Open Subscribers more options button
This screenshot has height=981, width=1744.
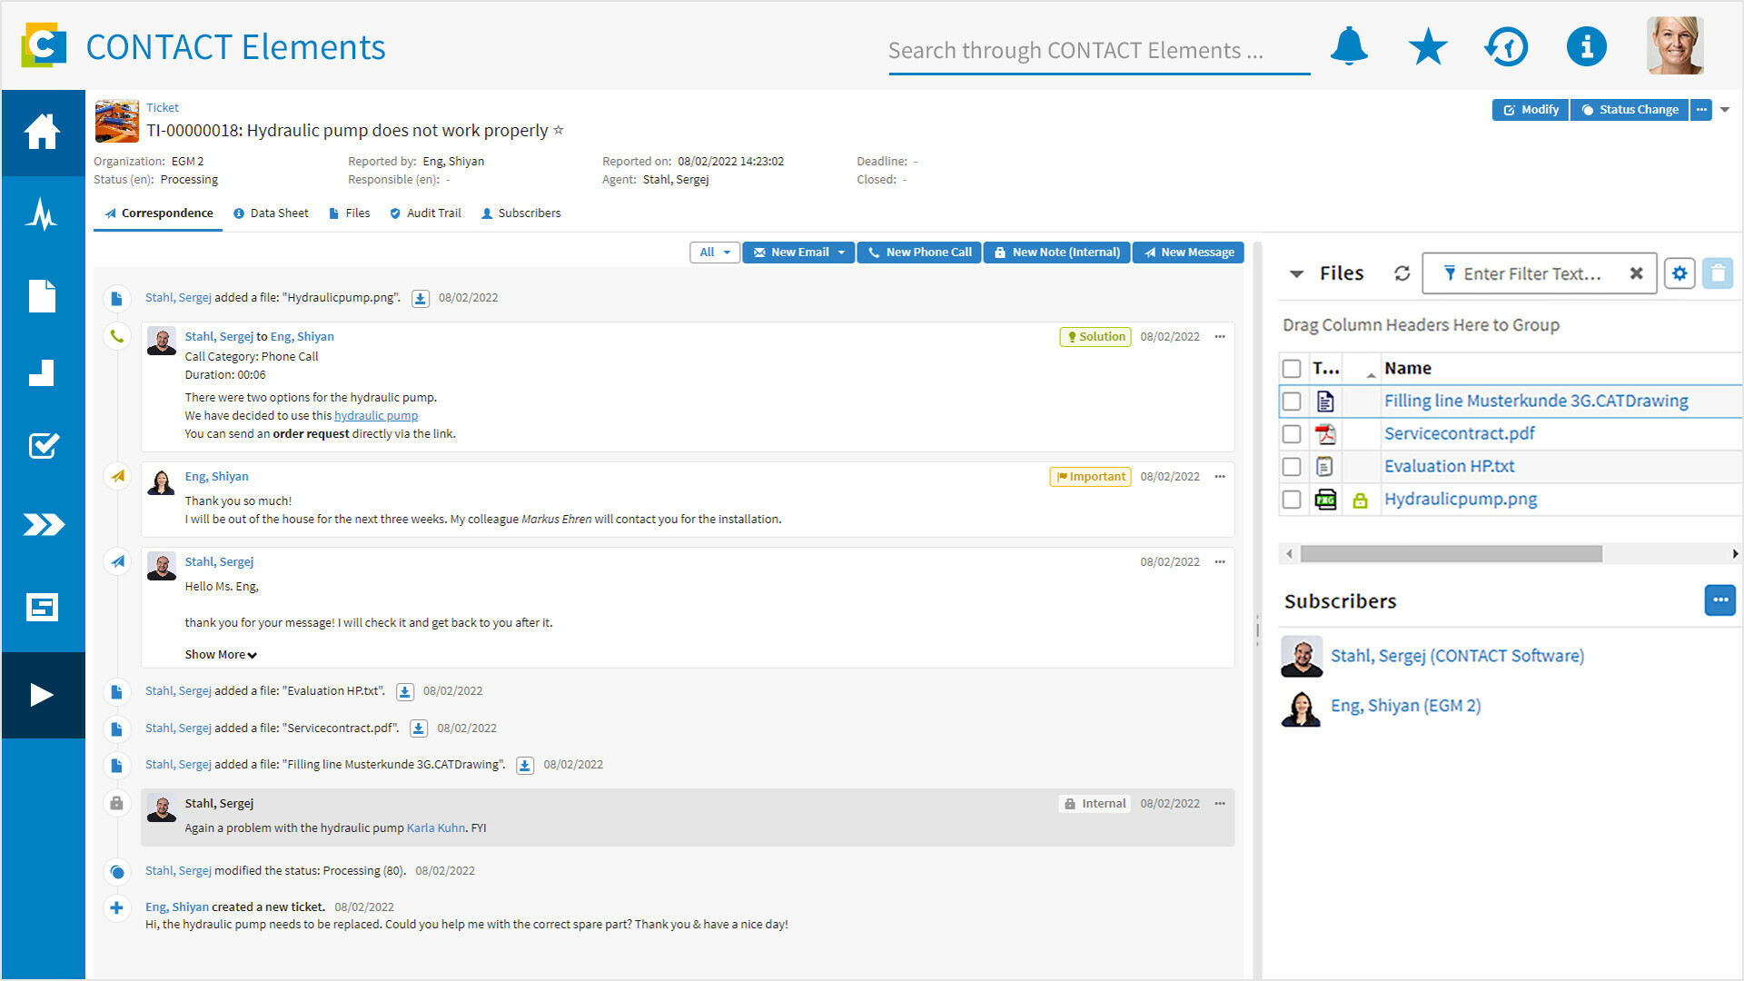1719,600
